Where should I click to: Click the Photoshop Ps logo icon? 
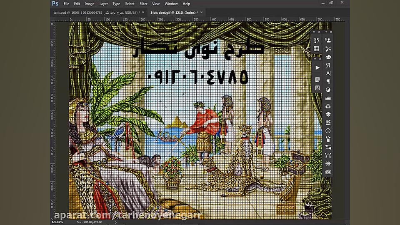[x=55, y=4]
